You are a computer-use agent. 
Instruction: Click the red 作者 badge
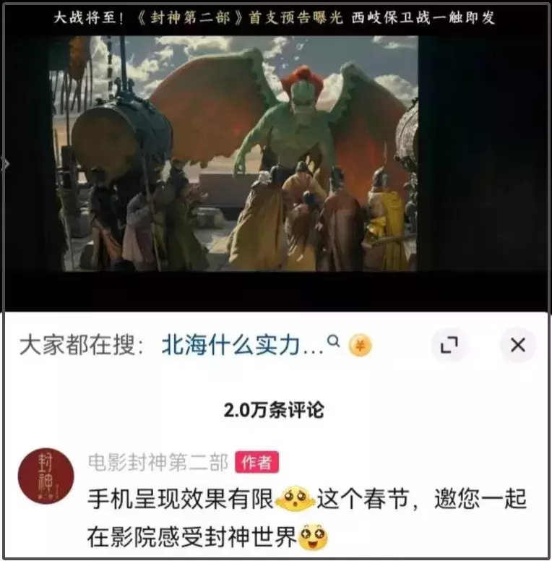click(x=256, y=462)
